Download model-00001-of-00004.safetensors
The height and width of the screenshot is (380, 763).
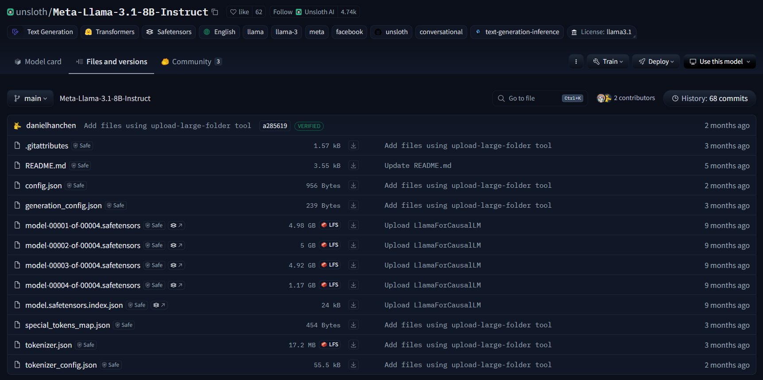[x=353, y=225]
